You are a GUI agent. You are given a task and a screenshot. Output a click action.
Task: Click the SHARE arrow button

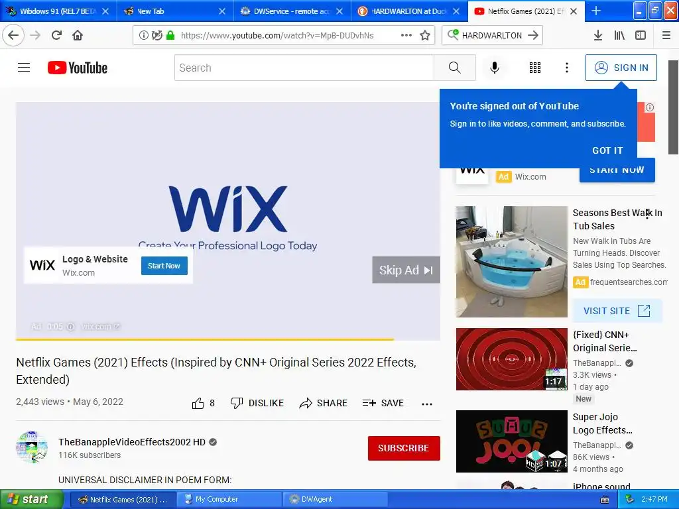324,403
